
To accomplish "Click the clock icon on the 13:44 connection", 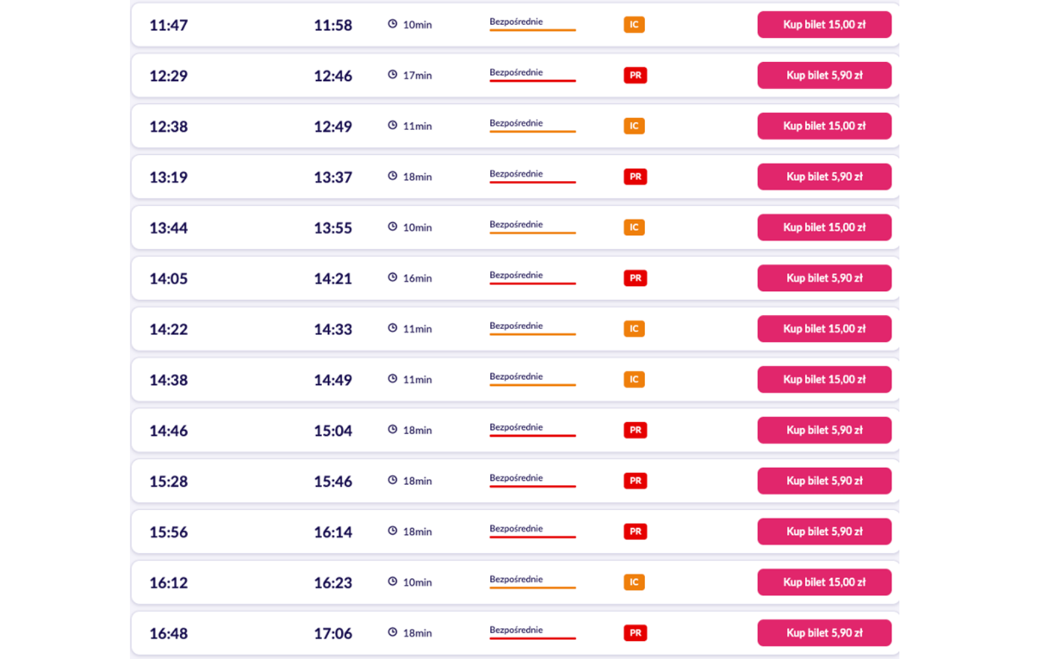I will (x=392, y=227).
